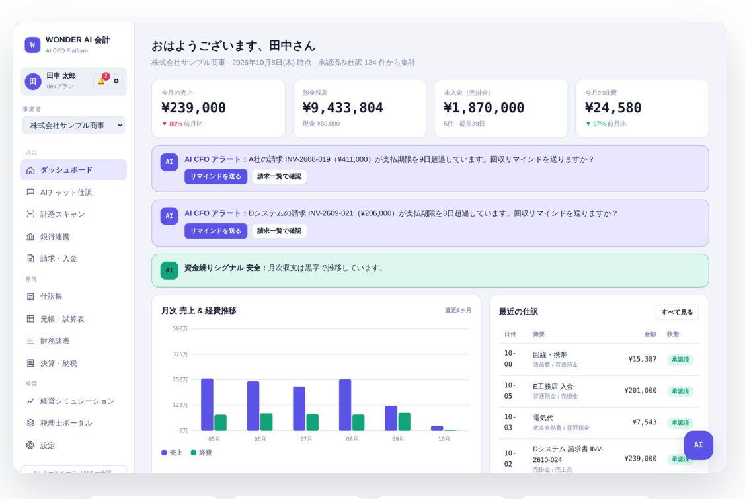Image resolution: width=745 pixels, height=499 pixels.
Task: Click the 未入金 ¥1,870,000 card
Action: (501, 108)
